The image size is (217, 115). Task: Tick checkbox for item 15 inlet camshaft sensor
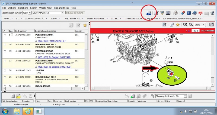[5, 51]
